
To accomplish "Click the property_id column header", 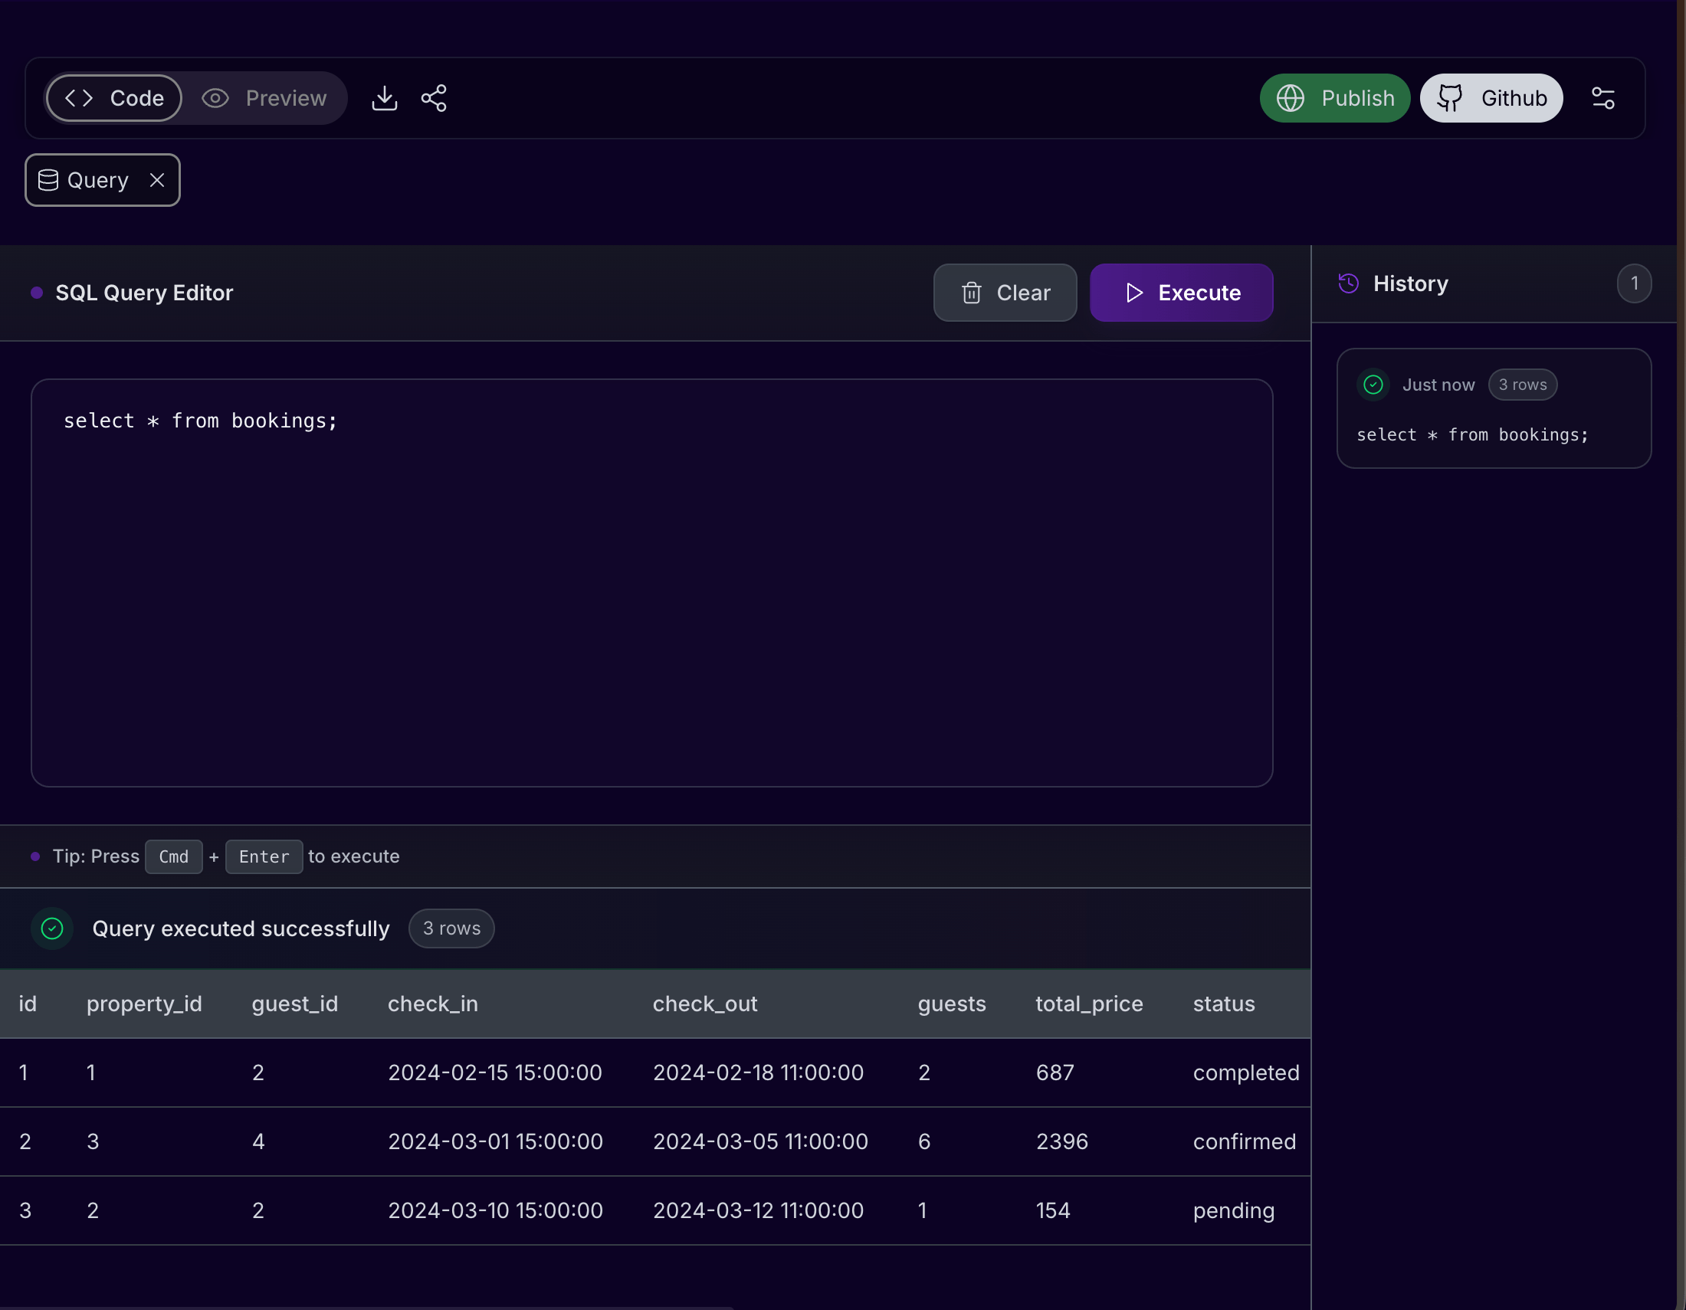I will point(144,1004).
